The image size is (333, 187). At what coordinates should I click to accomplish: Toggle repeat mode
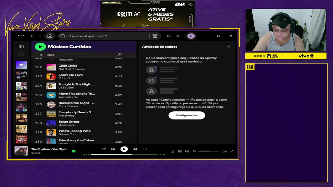pos(145,149)
